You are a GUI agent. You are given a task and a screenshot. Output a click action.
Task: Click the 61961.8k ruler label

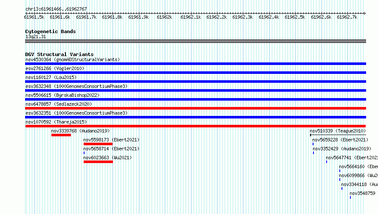(112, 17)
